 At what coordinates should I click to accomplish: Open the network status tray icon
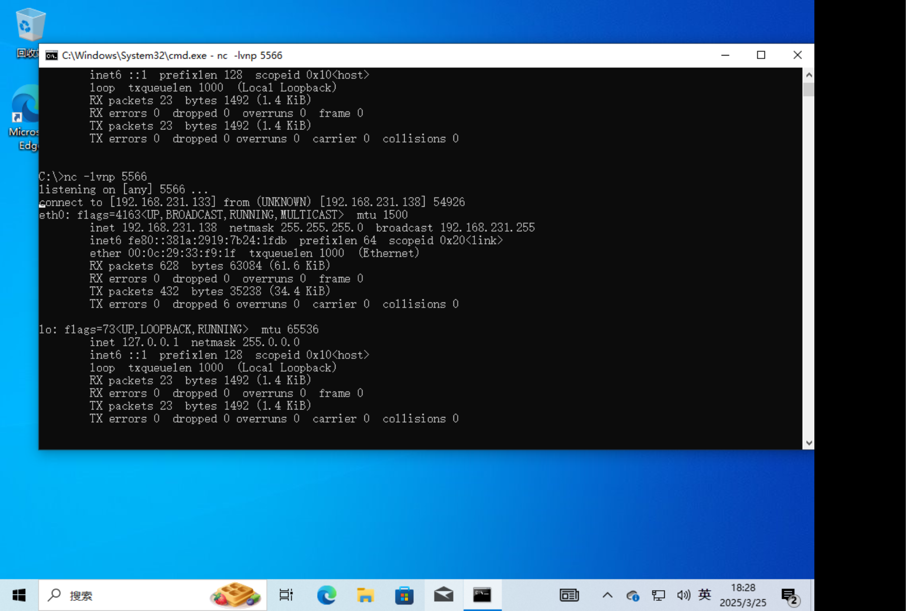click(658, 595)
